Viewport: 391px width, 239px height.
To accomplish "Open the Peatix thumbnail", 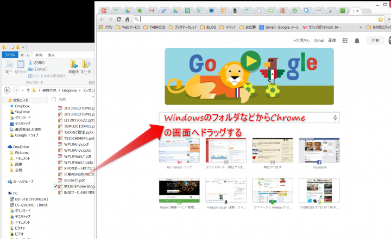I will coord(179,190).
